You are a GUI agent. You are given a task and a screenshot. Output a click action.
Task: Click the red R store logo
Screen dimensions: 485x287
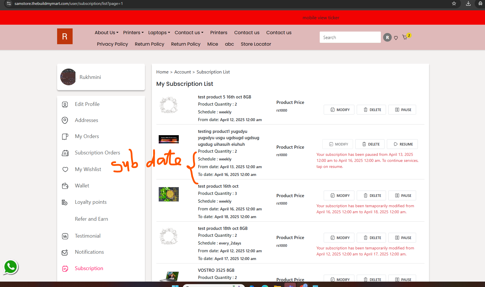point(65,36)
